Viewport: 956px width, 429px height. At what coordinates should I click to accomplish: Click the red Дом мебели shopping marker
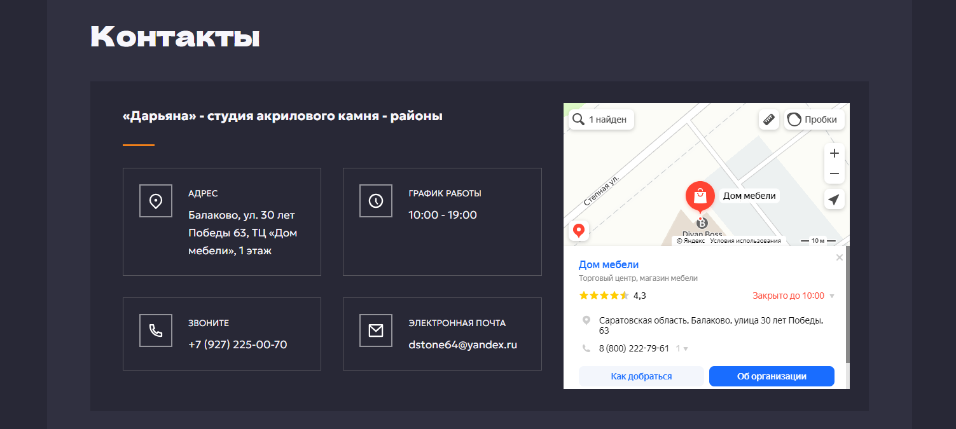click(700, 196)
